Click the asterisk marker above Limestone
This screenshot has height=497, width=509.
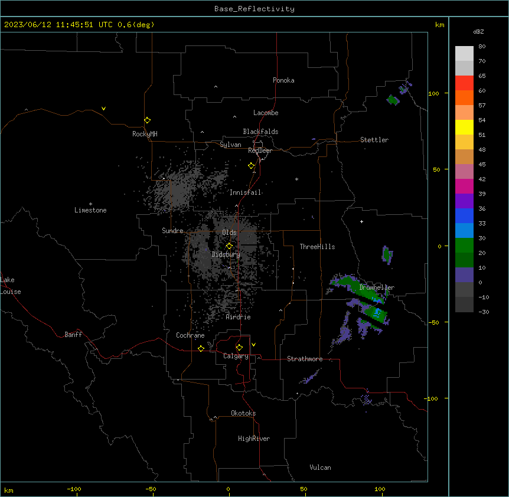pos(90,204)
